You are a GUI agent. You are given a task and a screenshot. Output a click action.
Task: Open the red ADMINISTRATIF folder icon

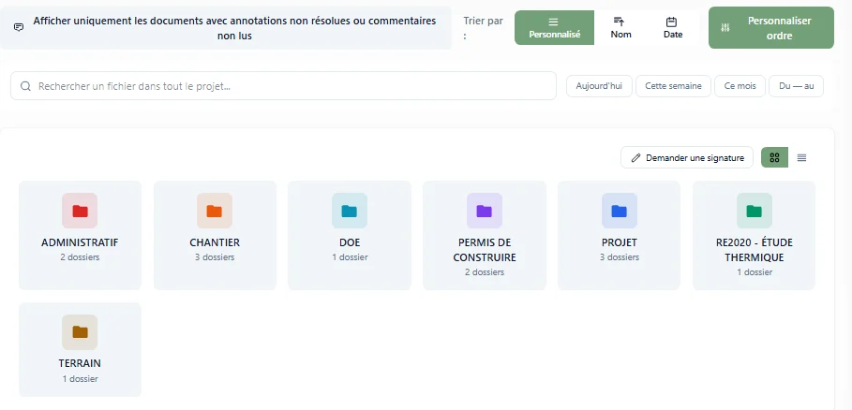click(x=80, y=211)
